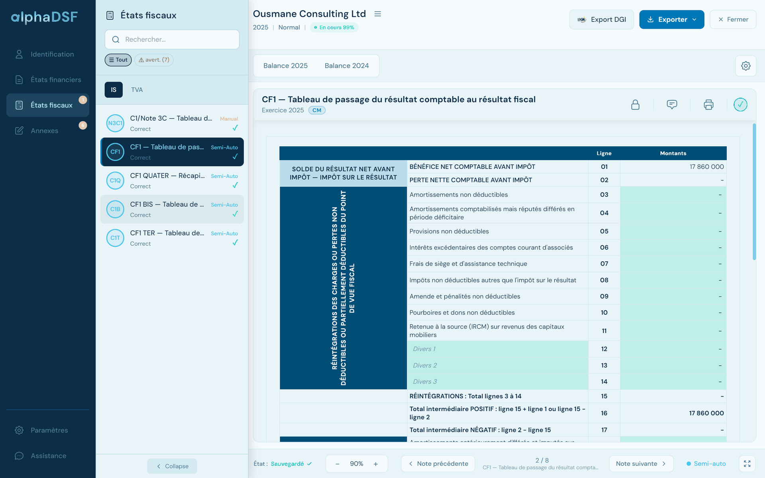
Task: Go to Note suivante
Action: pos(641,464)
